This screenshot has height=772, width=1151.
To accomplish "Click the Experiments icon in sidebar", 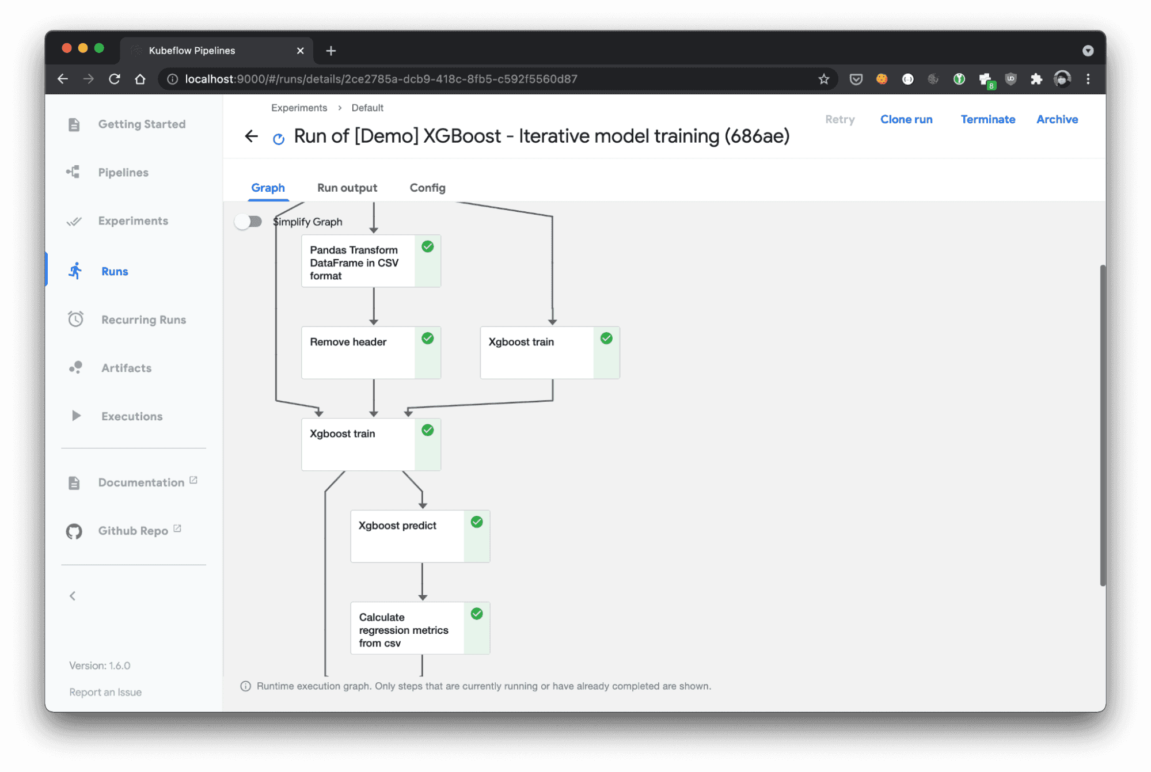I will coord(75,222).
